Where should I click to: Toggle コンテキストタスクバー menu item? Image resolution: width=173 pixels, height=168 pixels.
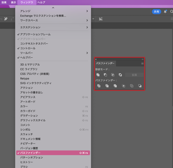[53, 44]
